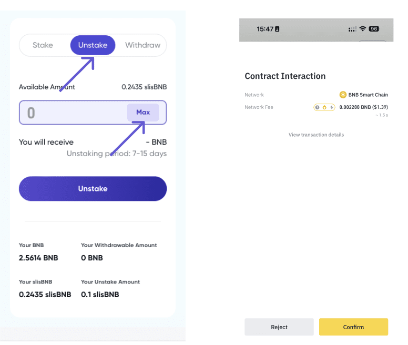Click the network fee 0.002288 BNB value
Screen dimensions: 408x345
pyautogui.click(x=363, y=107)
